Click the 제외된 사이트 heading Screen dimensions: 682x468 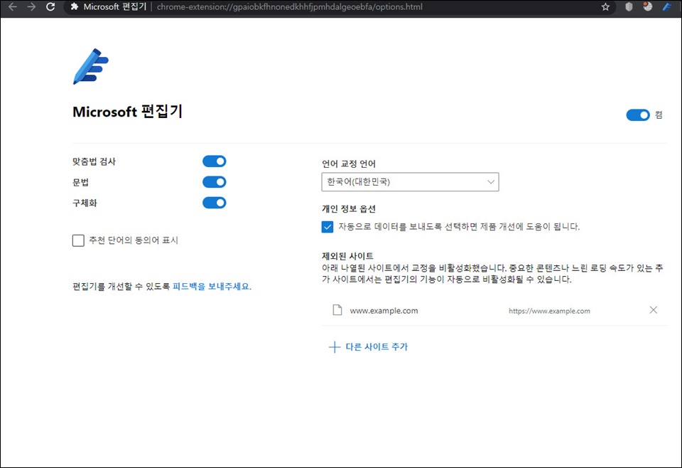347,256
